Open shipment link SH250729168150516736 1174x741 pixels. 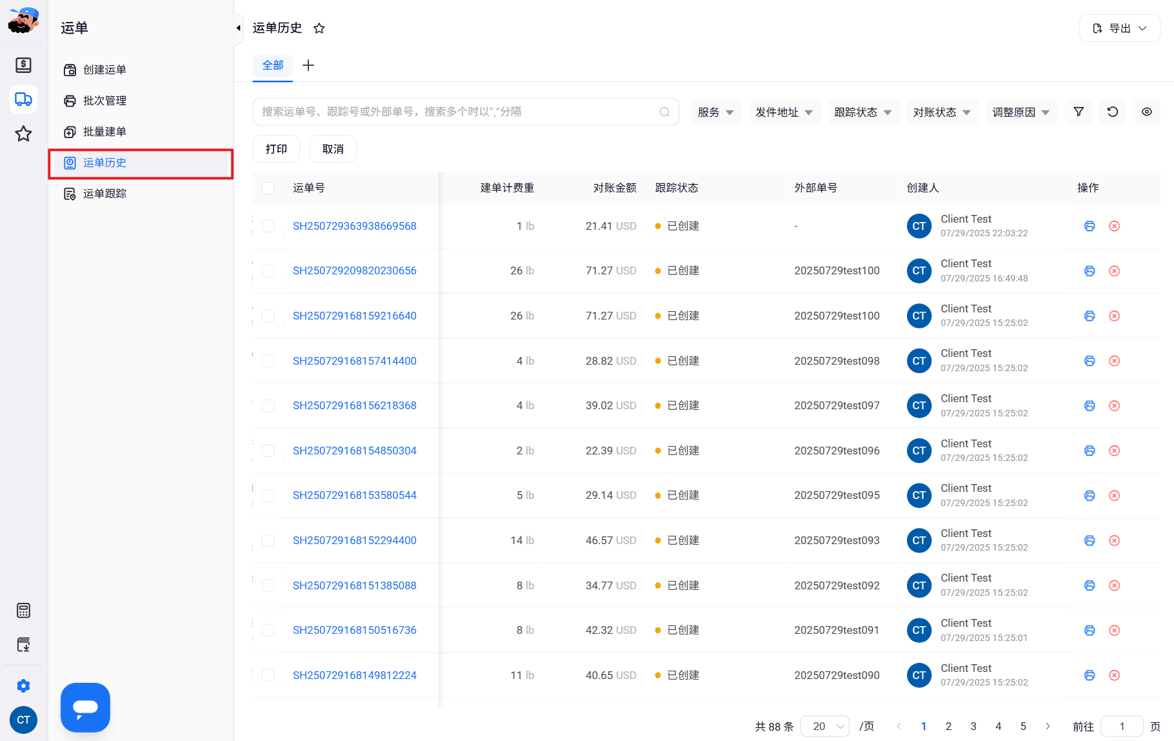tap(355, 630)
